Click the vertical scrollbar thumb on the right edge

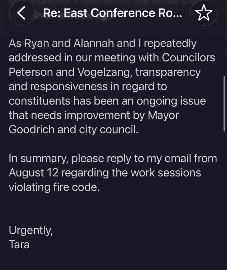click(x=224, y=104)
